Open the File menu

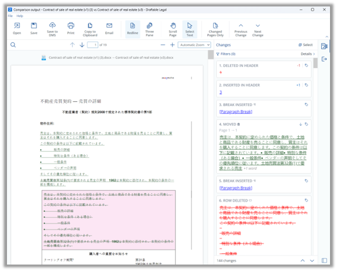(10, 16)
